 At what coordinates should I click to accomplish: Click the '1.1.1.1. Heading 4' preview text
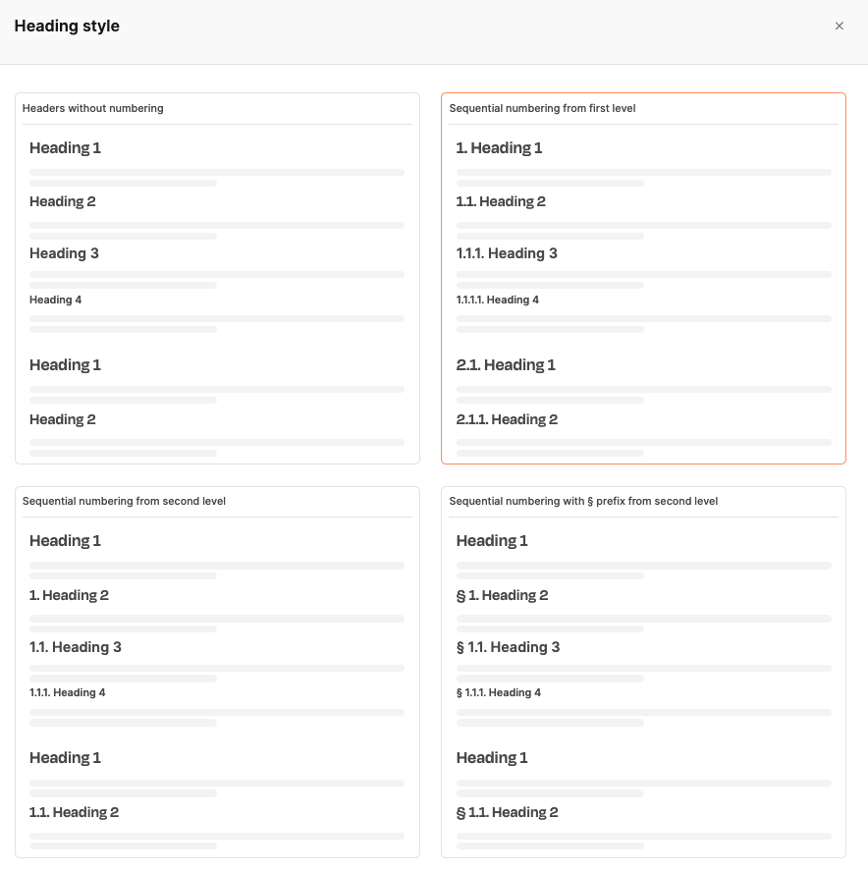(498, 300)
